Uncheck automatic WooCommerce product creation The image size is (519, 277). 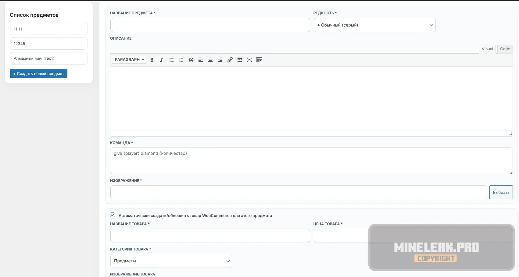point(113,215)
